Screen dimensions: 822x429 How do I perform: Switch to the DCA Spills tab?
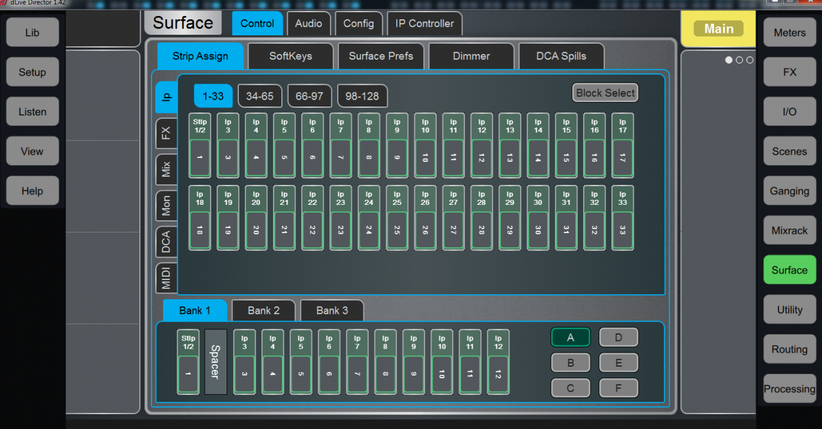coord(561,57)
